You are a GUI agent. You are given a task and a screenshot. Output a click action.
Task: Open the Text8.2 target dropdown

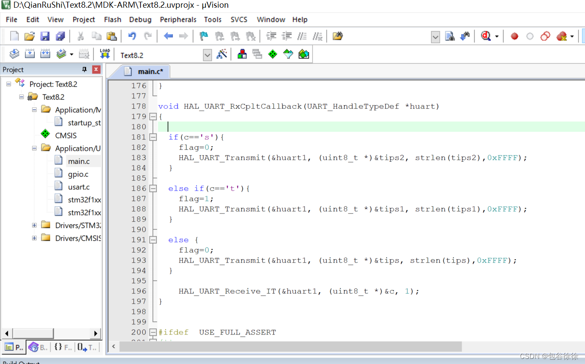pyautogui.click(x=207, y=54)
